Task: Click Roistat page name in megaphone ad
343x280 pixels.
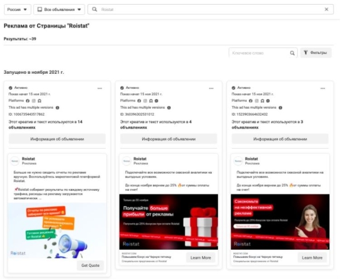Action: pos(29,159)
